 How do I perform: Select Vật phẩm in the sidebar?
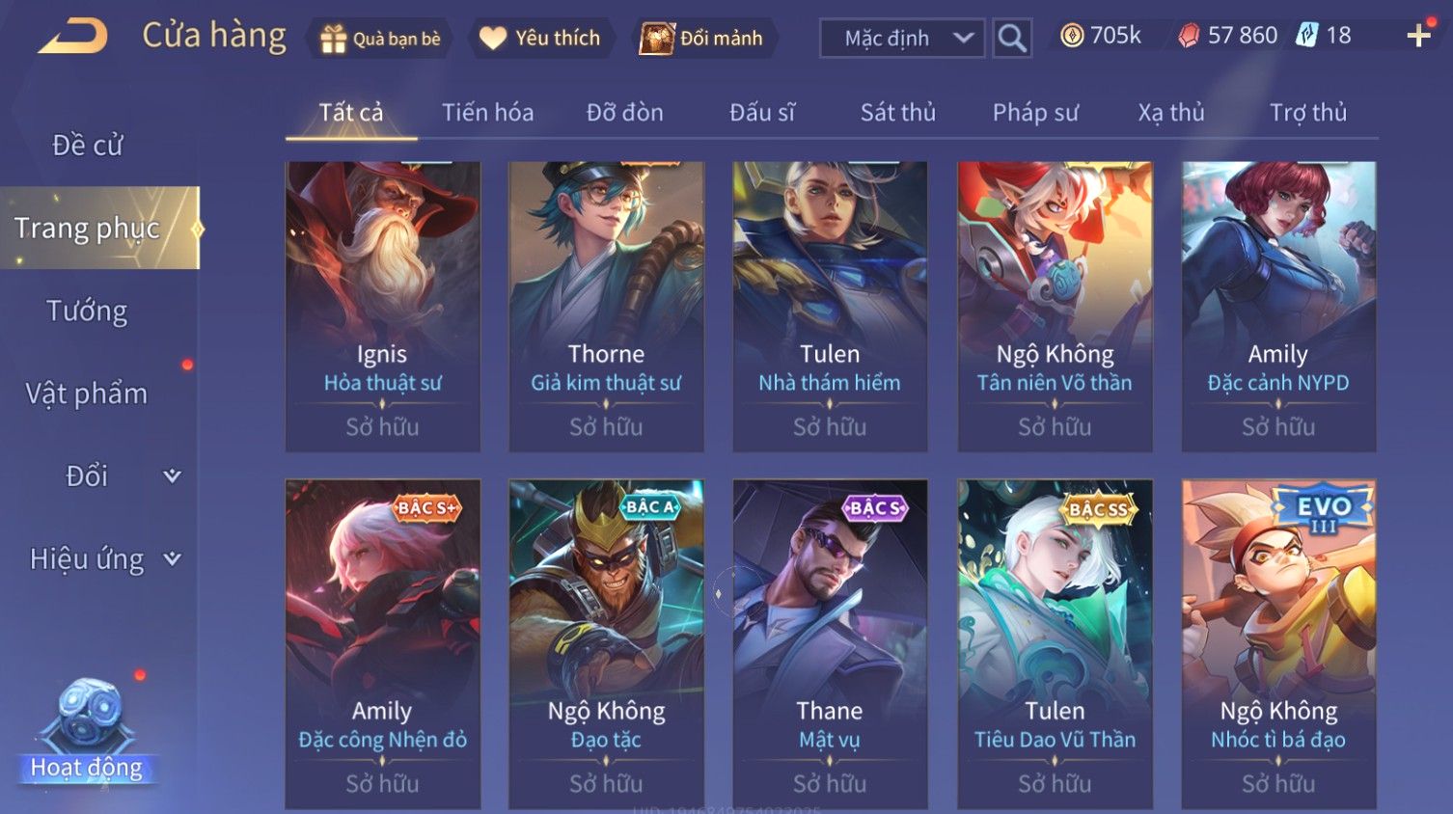[87, 393]
